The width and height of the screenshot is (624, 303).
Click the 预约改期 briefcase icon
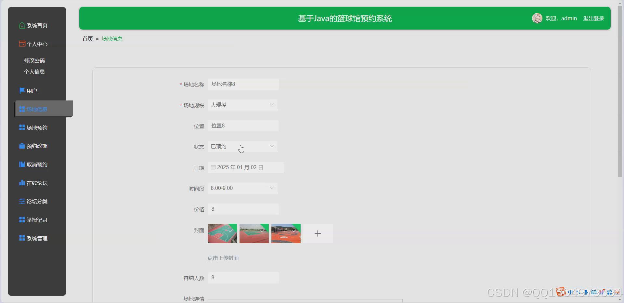tap(22, 146)
